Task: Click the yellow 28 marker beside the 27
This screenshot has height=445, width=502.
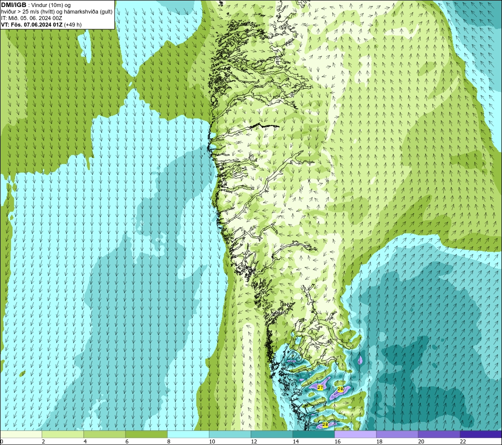Action: click(340, 389)
